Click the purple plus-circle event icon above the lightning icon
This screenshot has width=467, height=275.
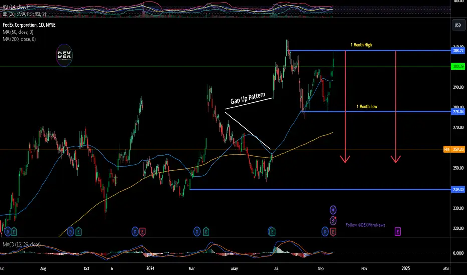(333, 210)
